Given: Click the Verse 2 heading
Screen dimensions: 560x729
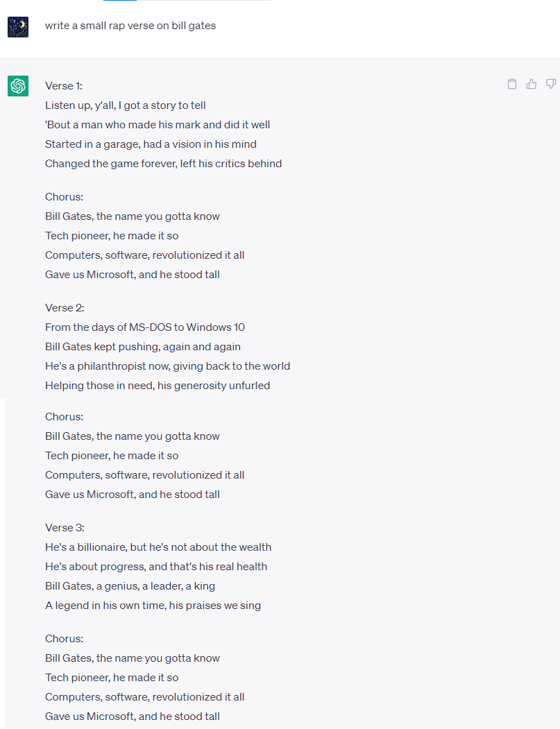Looking at the screenshot, I should coord(65,307).
